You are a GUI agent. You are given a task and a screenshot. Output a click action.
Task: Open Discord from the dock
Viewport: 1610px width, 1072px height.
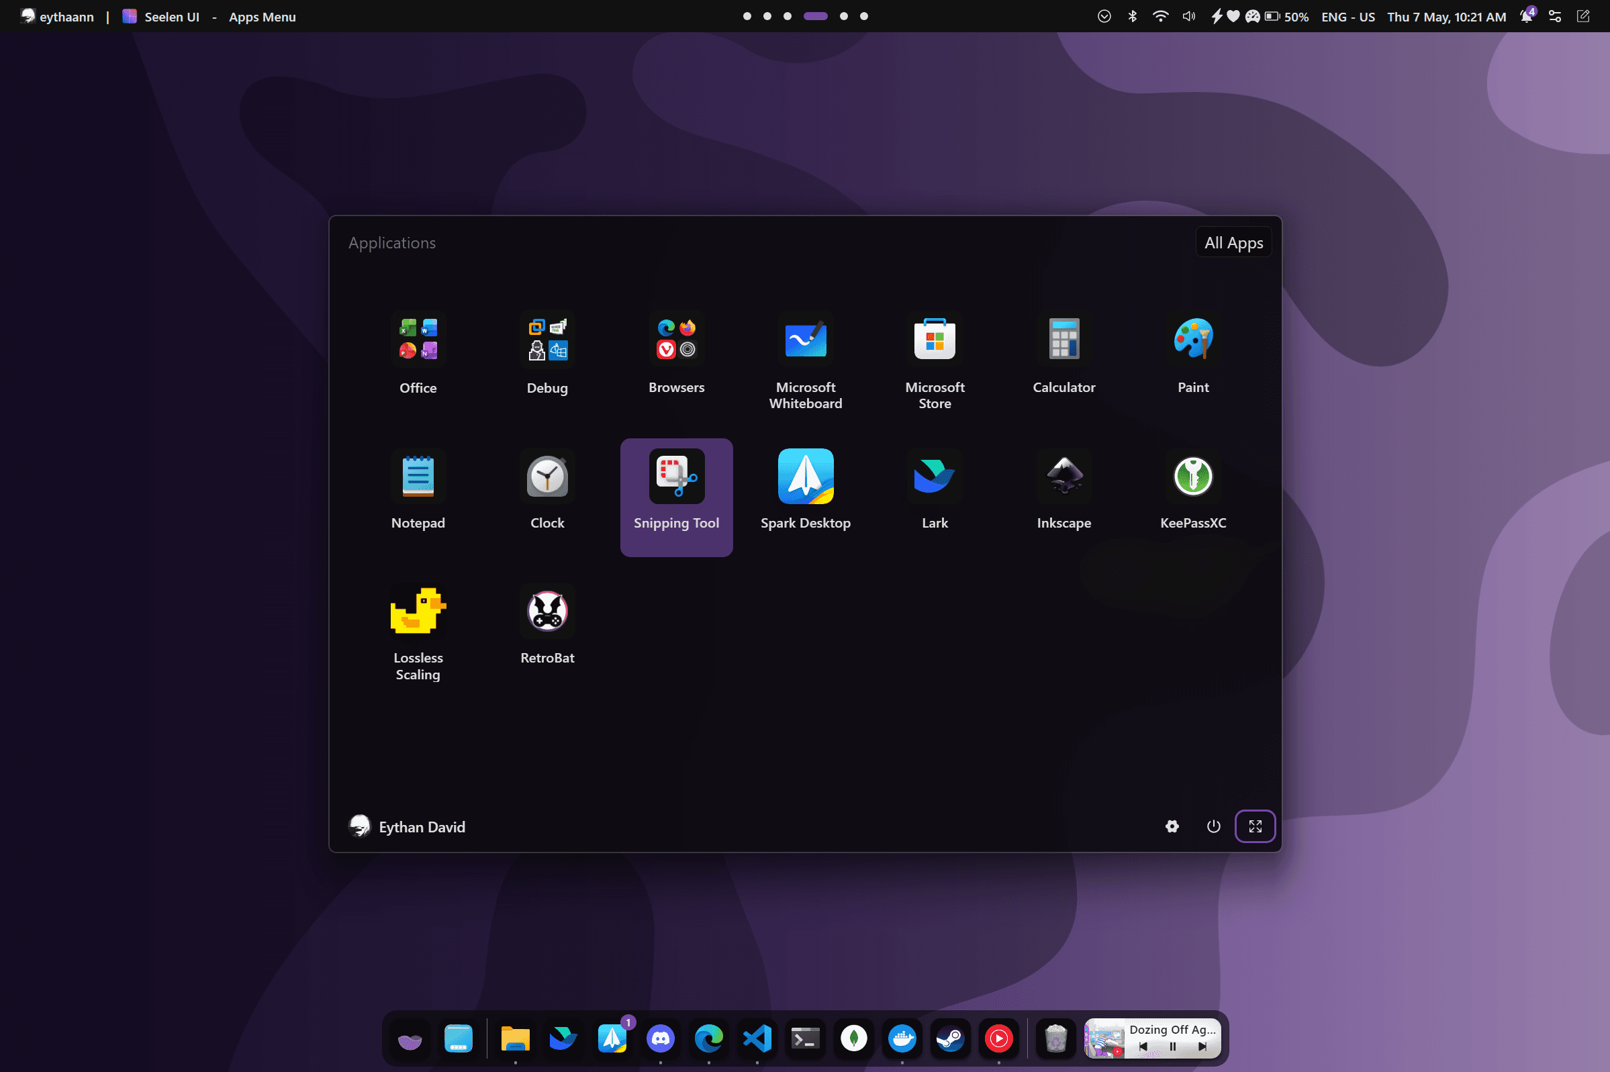click(660, 1038)
